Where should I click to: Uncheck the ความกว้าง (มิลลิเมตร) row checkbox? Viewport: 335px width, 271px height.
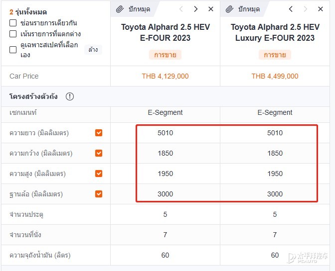point(99,153)
